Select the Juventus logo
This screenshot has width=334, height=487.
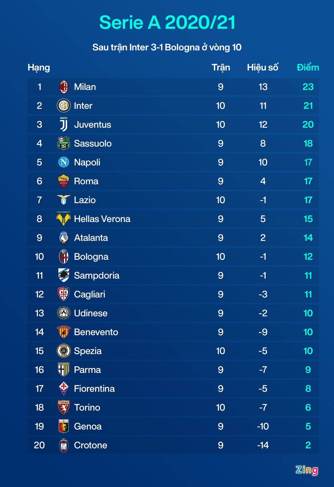tap(64, 125)
